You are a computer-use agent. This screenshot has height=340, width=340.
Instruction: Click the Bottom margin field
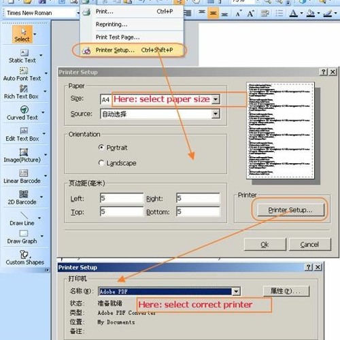(198, 211)
